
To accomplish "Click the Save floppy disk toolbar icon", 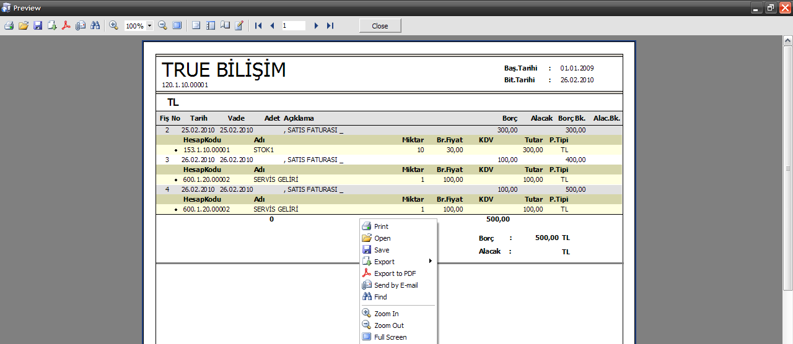I will coord(38,26).
